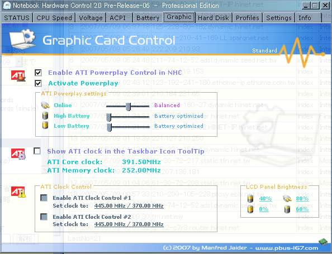Click power plug icon beside 80% brightness
Viewport: 332px width, 254px height.
pos(287,199)
